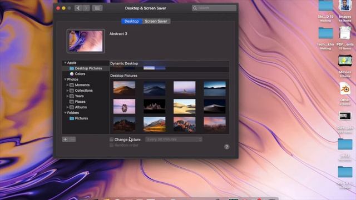This screenshot has height=200, width=356.
Task: Choose the bright yellow sand dunes wallpaper
Action: coord(184,106)
